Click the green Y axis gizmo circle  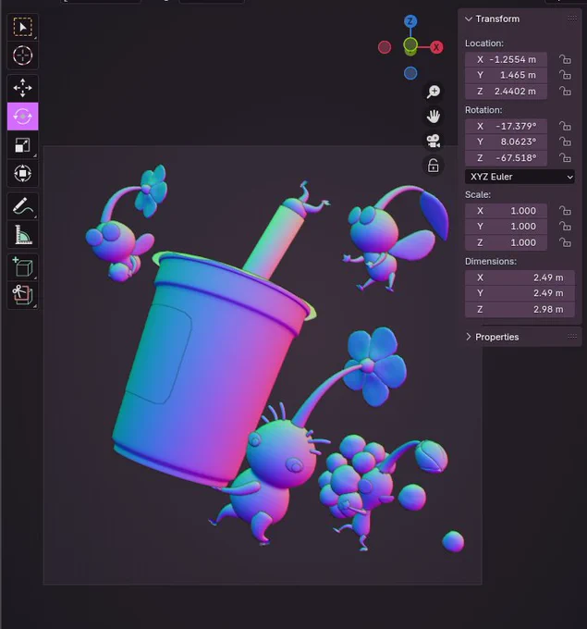coord(410,44)
